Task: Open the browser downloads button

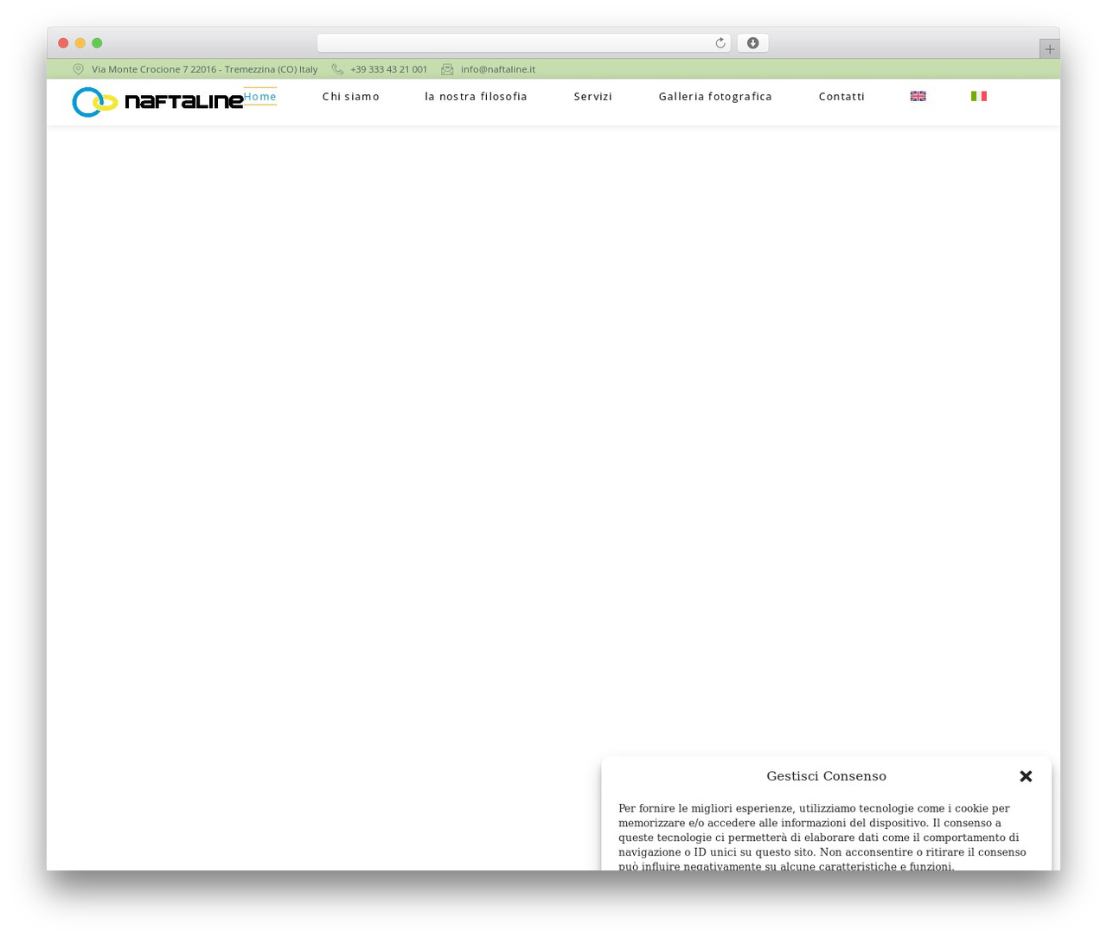Action: pos(753,43)
